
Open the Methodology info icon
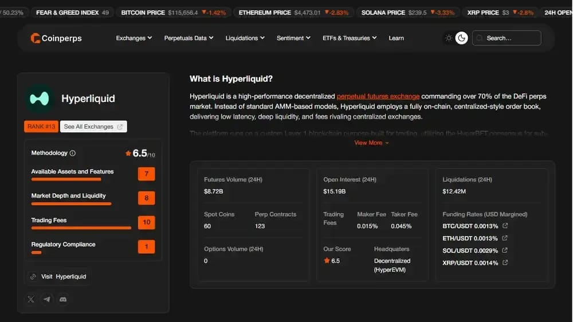[x=72, y=153]
